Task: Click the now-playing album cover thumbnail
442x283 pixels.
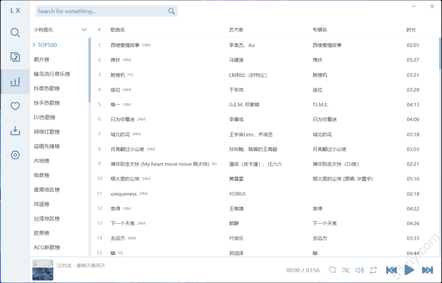Action: coord(43,270)
